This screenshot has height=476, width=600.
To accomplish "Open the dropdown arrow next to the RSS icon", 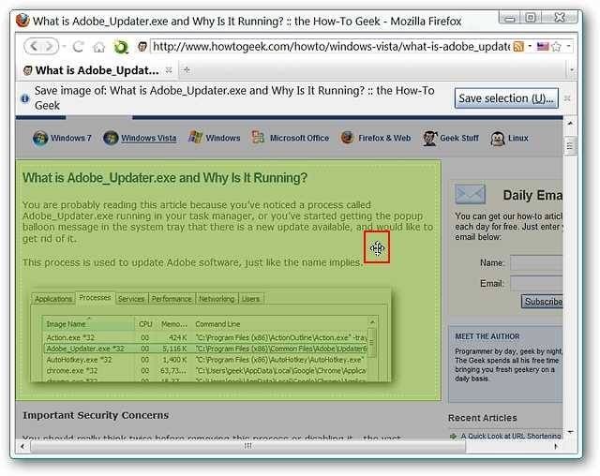I will point(530,46).
